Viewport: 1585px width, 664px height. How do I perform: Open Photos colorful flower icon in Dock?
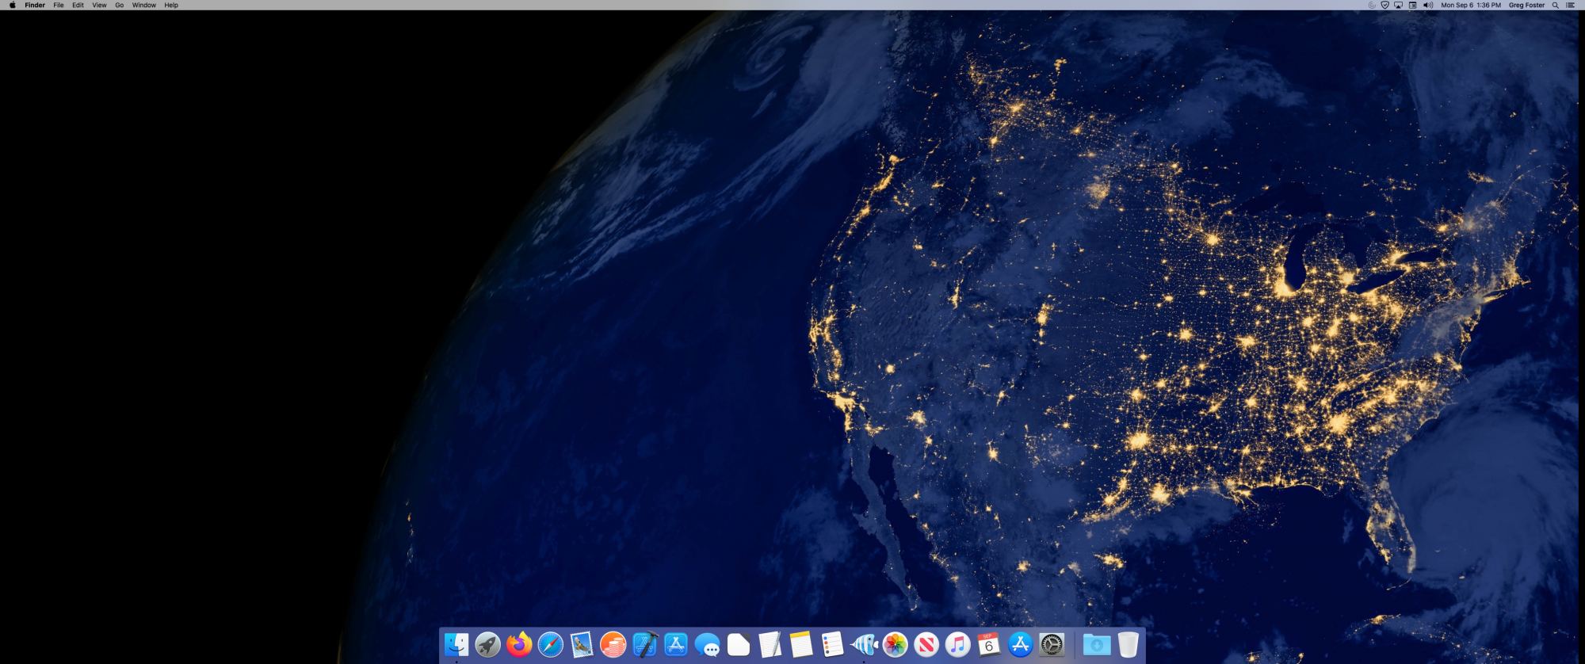click(896, 645)
